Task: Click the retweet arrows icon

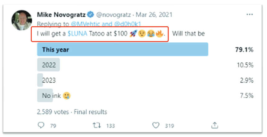Action: click(x=97, y=125)
